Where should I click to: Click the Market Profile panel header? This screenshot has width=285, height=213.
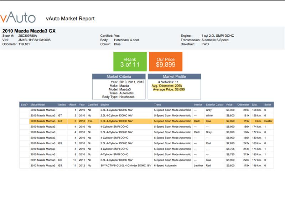pyautogui.click(x=174, y=77)
